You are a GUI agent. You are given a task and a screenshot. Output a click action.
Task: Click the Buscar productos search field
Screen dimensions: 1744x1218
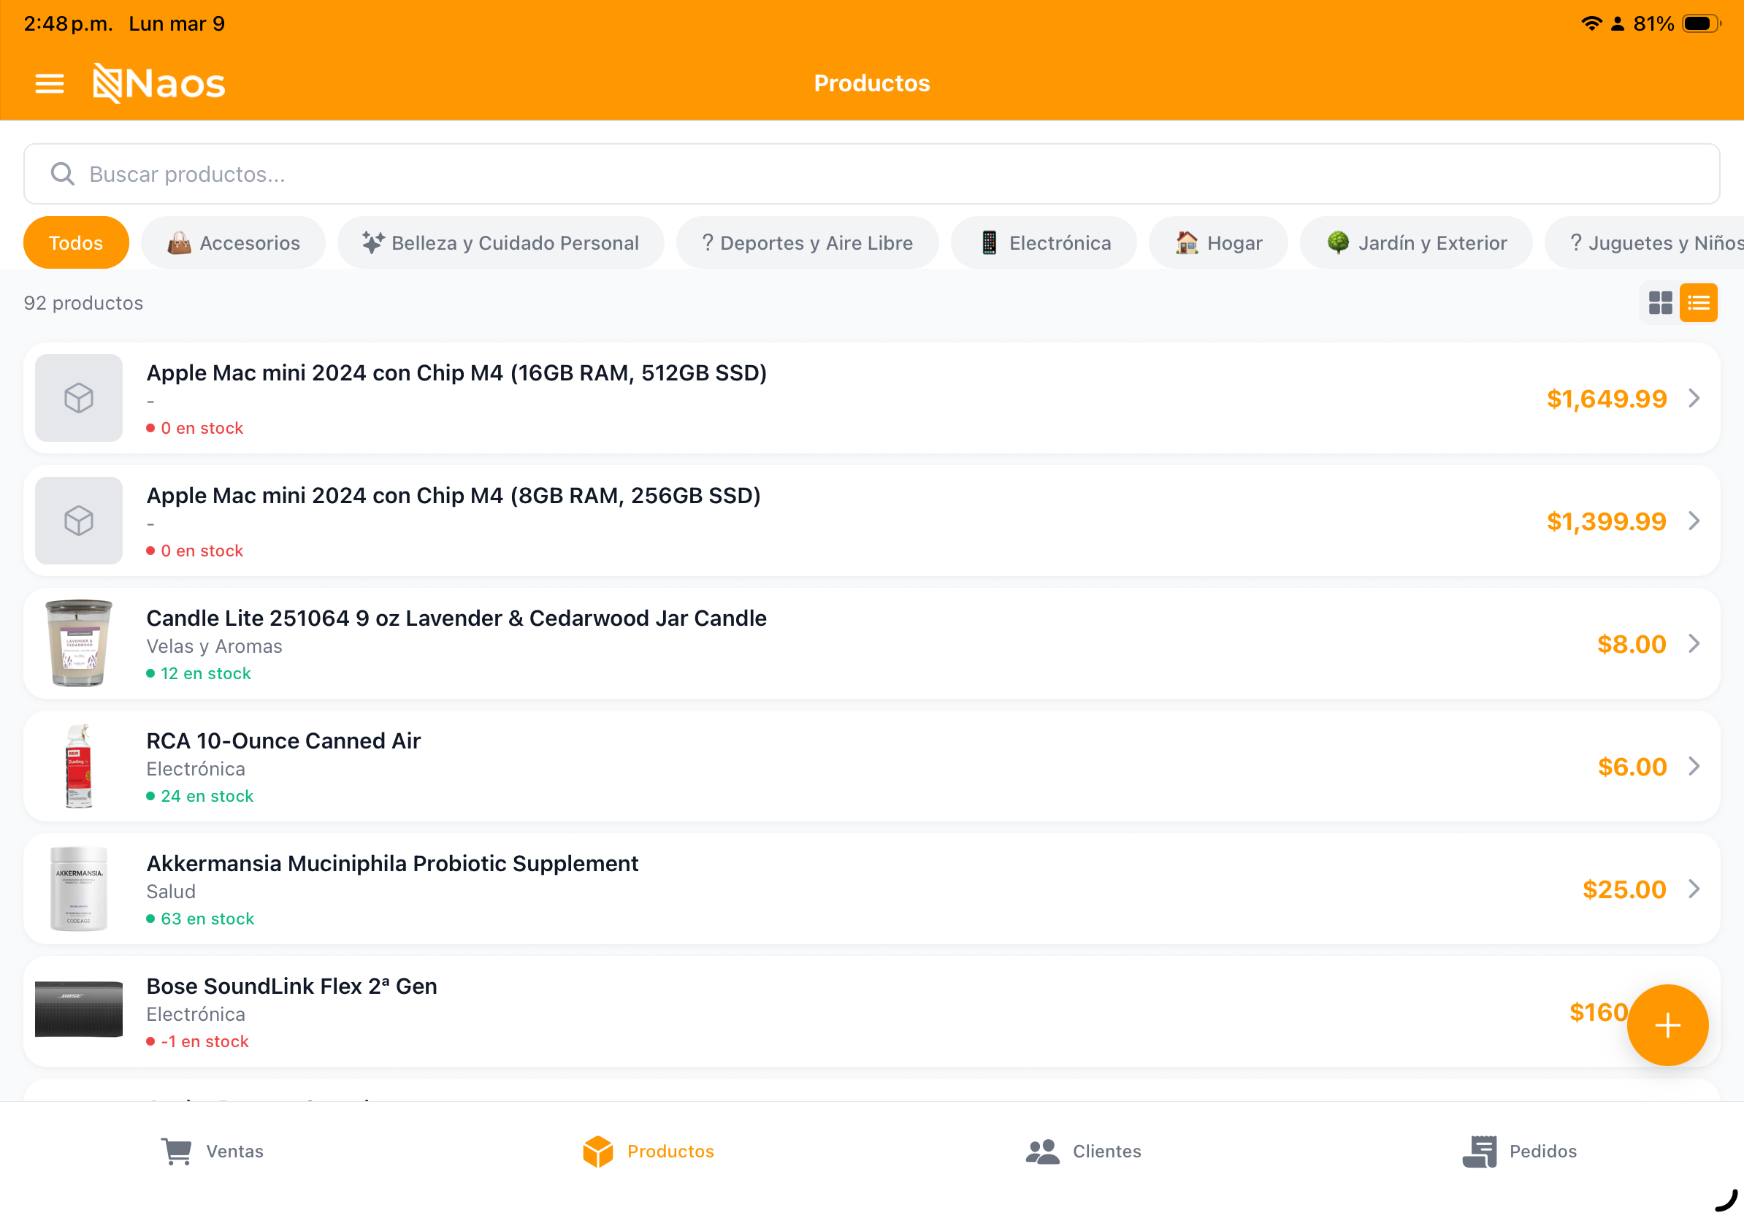click(x=872, y=174)
